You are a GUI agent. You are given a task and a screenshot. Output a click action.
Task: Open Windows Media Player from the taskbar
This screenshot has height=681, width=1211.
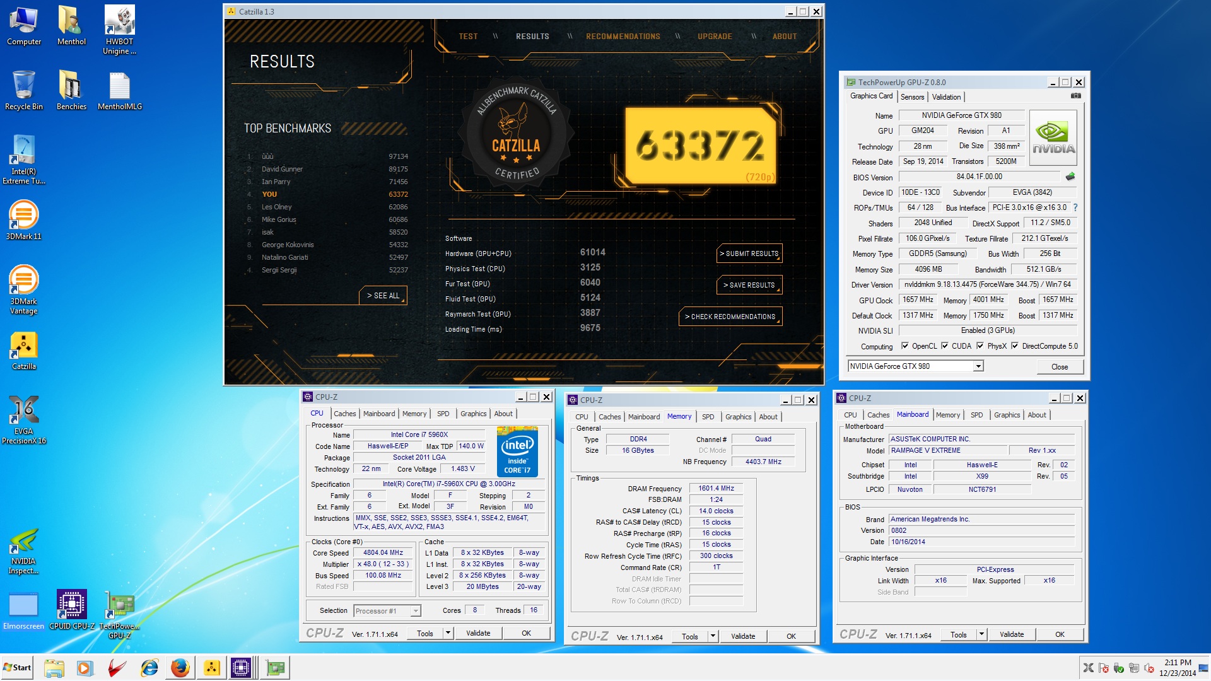[x=85, y=668]
